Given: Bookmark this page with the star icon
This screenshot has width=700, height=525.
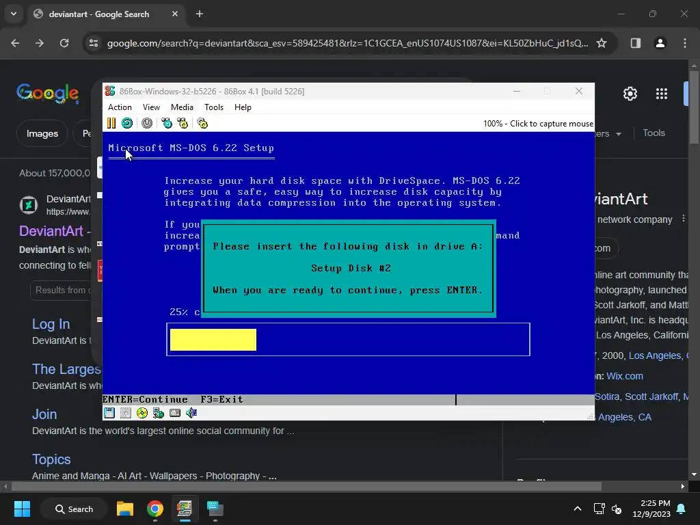Looking at the screenshot, I should click(x=602, y=43).
